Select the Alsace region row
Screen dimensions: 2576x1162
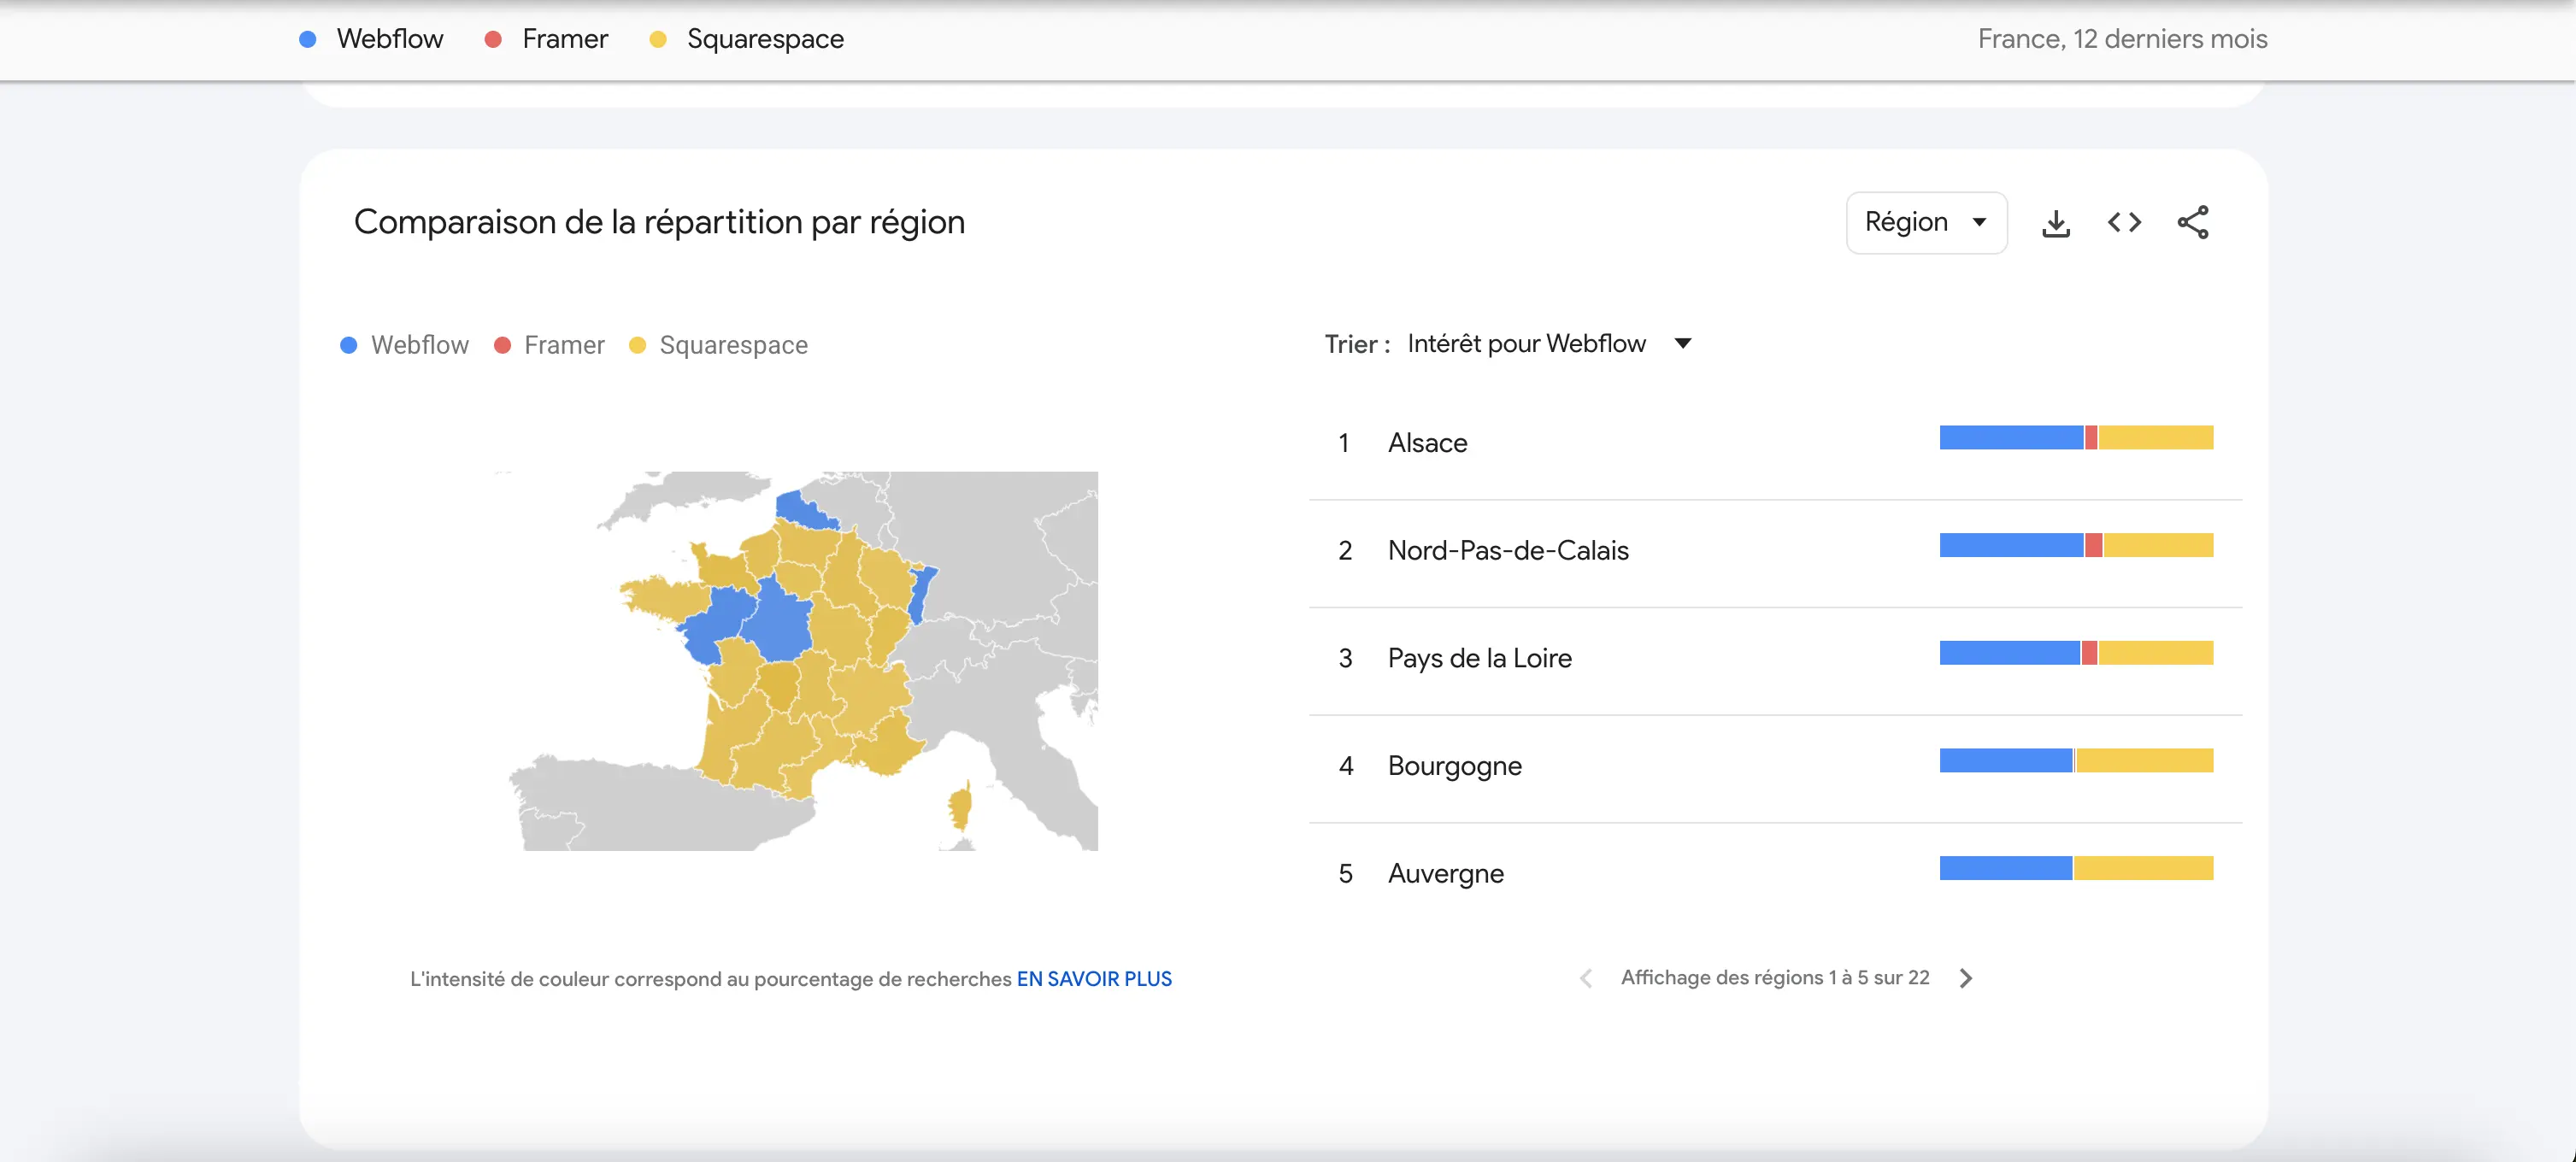click(x=1775, y=442)
